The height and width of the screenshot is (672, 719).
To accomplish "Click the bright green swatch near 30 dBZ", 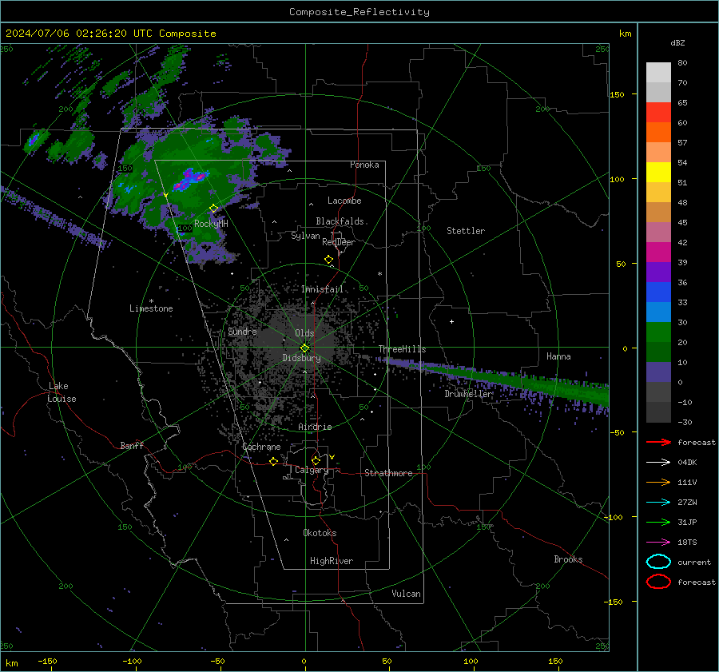I will 658,332.
